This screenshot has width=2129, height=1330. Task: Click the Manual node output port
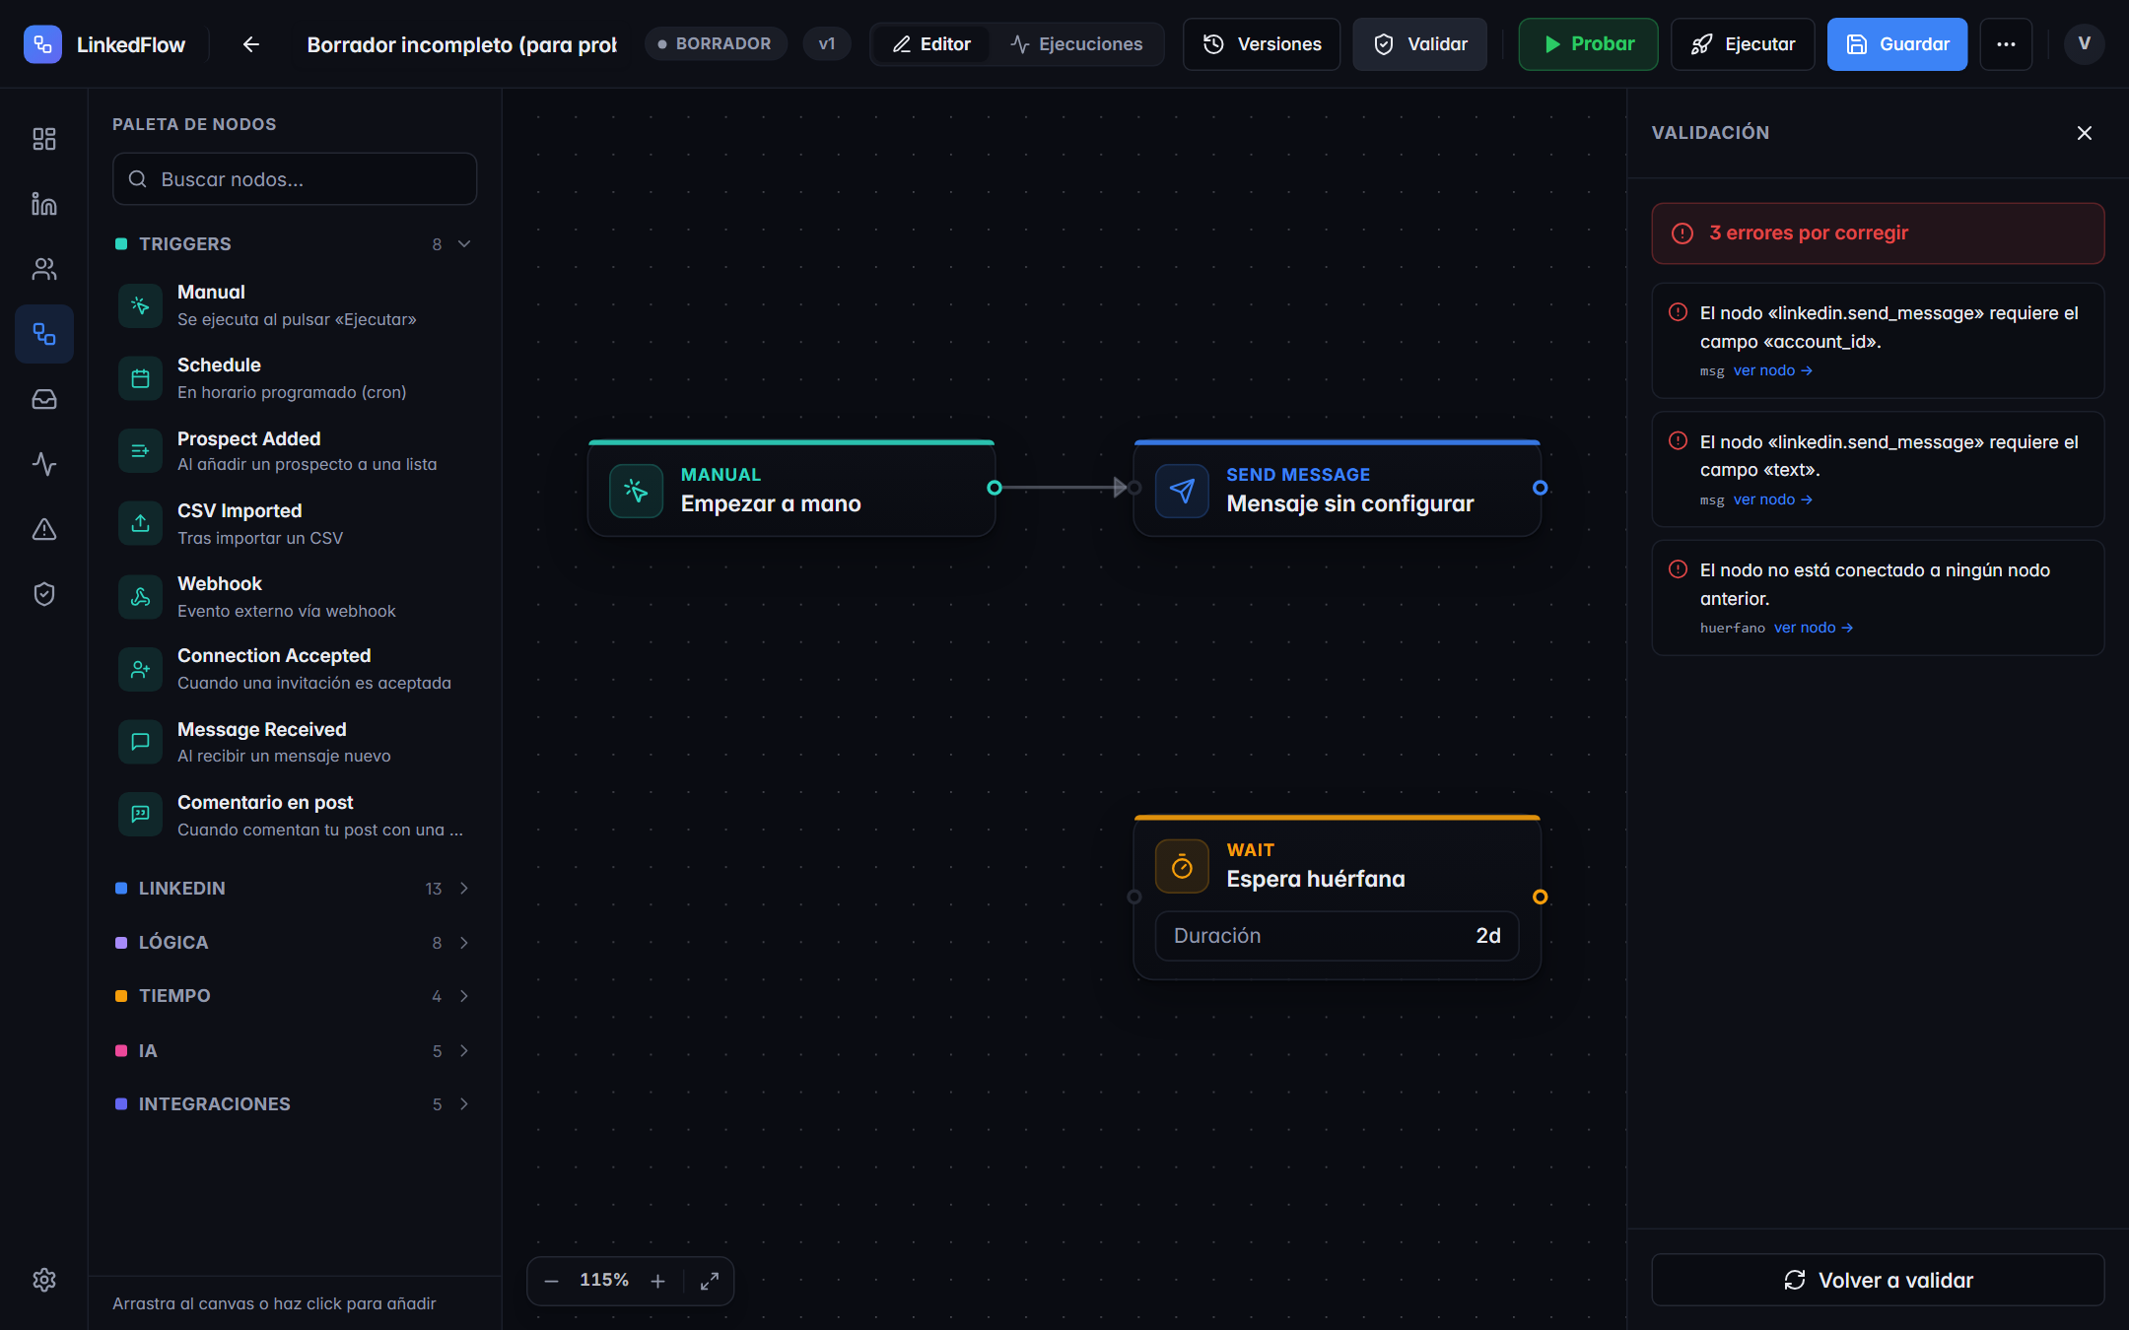pyautogui.click(x=995, y=488)
